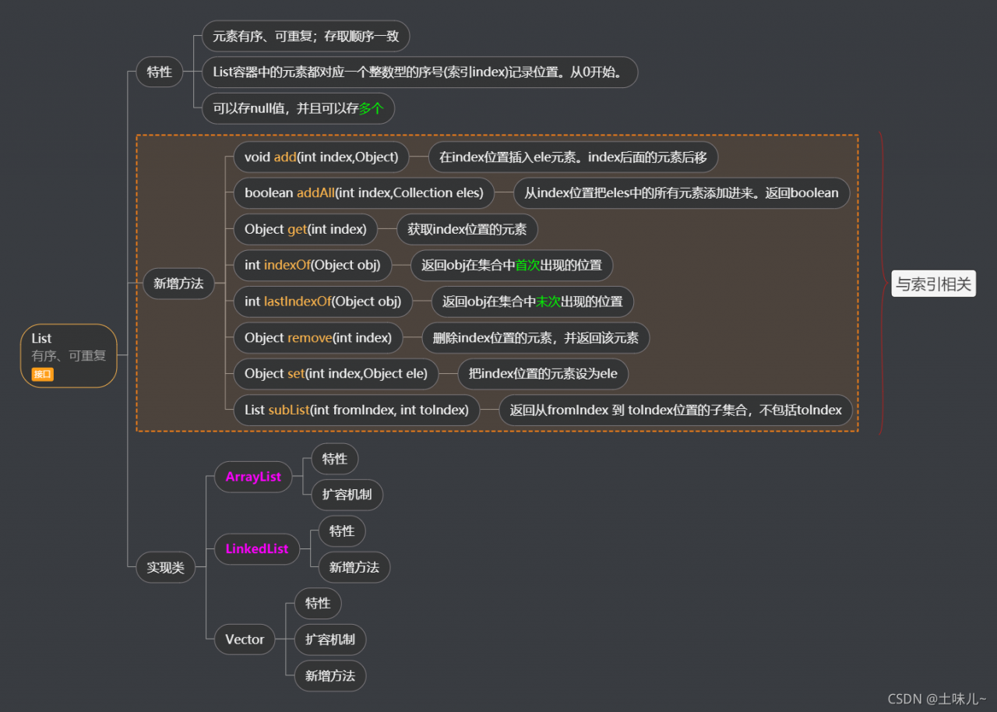Select the LinkedList node

pos(257,548)
